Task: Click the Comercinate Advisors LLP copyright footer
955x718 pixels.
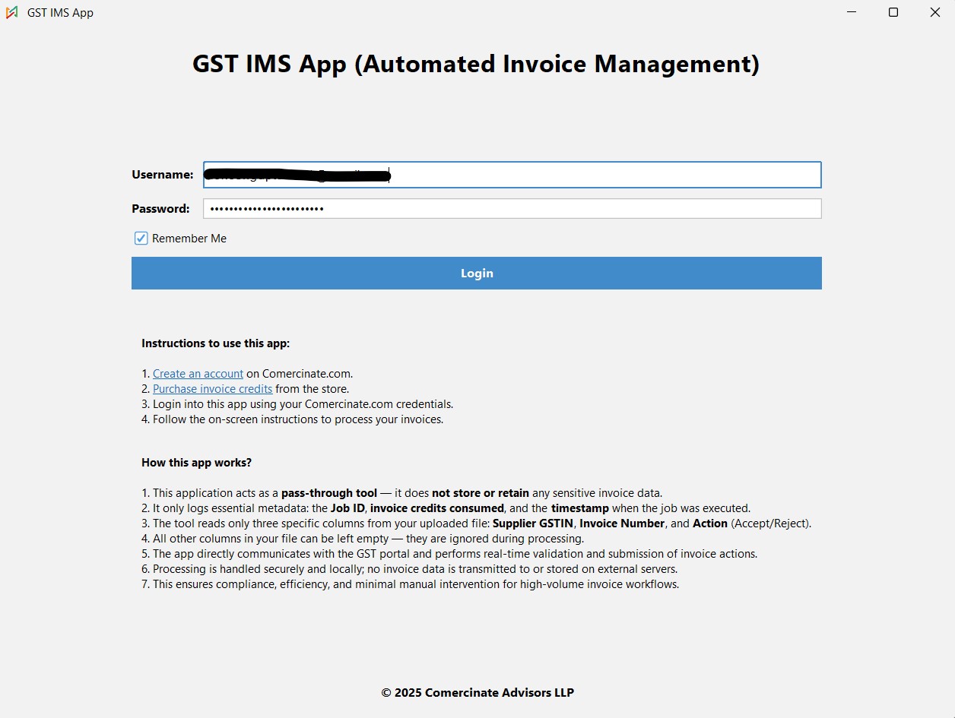Action: click(477, 692)
